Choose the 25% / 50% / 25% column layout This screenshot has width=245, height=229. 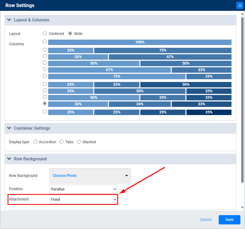coord(45,90)
